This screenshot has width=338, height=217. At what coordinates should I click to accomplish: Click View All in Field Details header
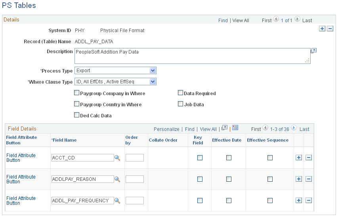[208, 129]
